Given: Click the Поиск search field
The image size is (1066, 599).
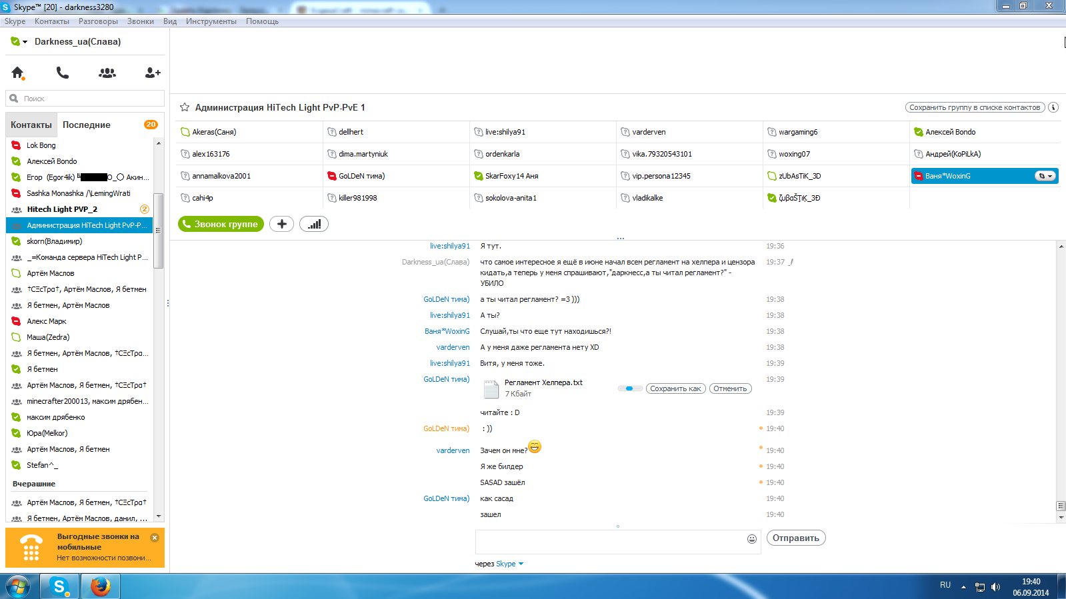Looking at the screenshot, I should [x=85, y=99].
